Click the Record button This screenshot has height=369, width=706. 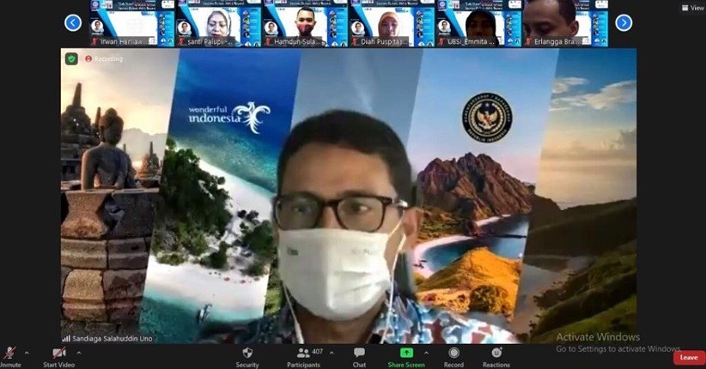(x=453, y=357)
